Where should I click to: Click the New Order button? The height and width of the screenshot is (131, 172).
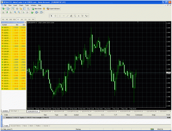37,9
